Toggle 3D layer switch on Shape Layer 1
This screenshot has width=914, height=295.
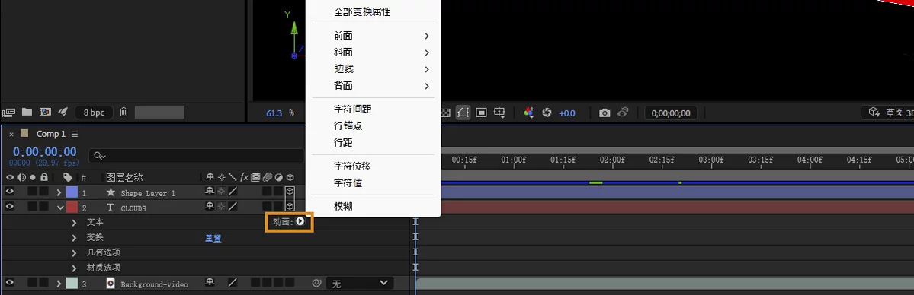tap(290, 192)
